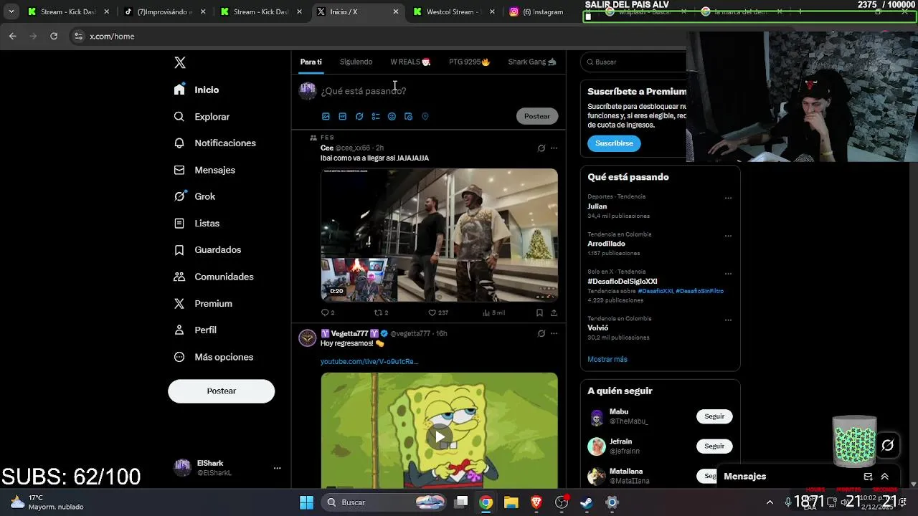Reply to Cee's post
This screenshot has height=516, width=918.
327,312
